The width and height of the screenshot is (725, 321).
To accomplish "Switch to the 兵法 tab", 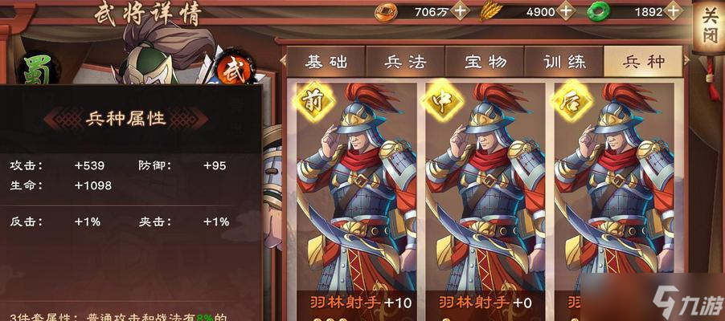I will coord(405,62).
